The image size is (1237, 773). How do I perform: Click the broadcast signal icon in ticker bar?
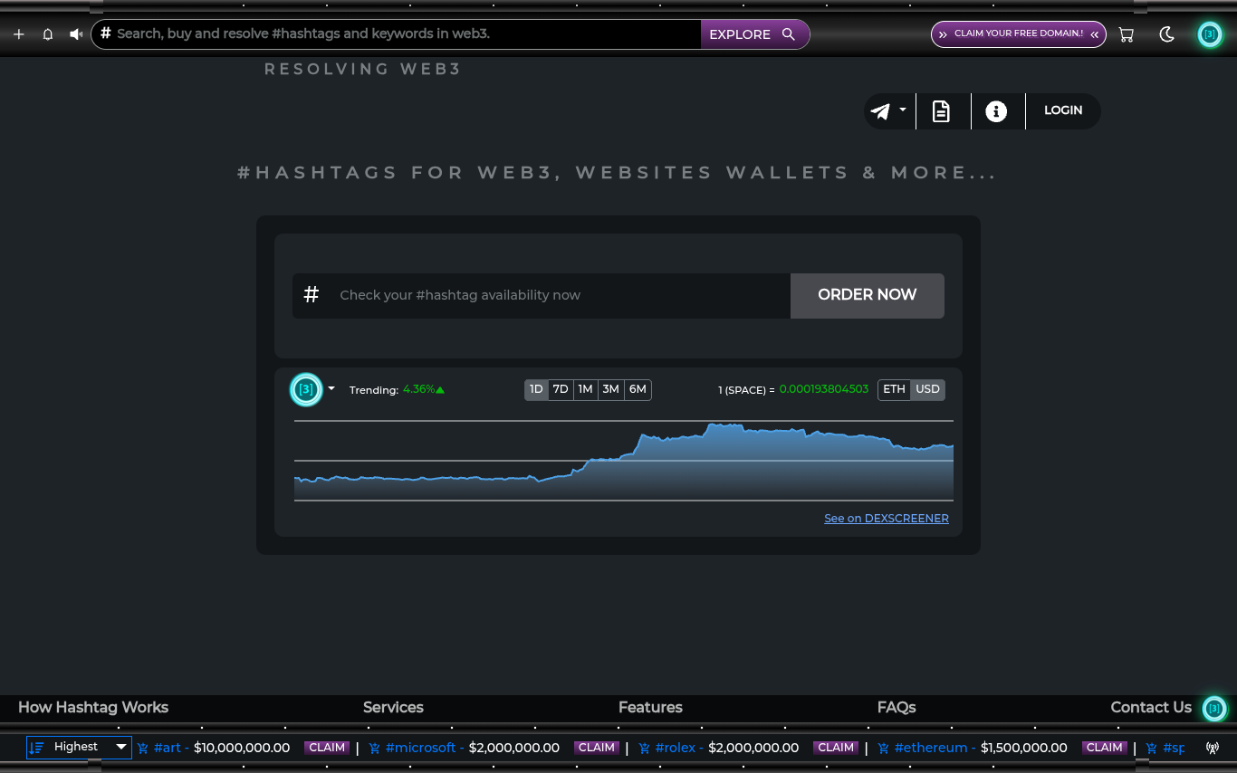click(1213, 748)
